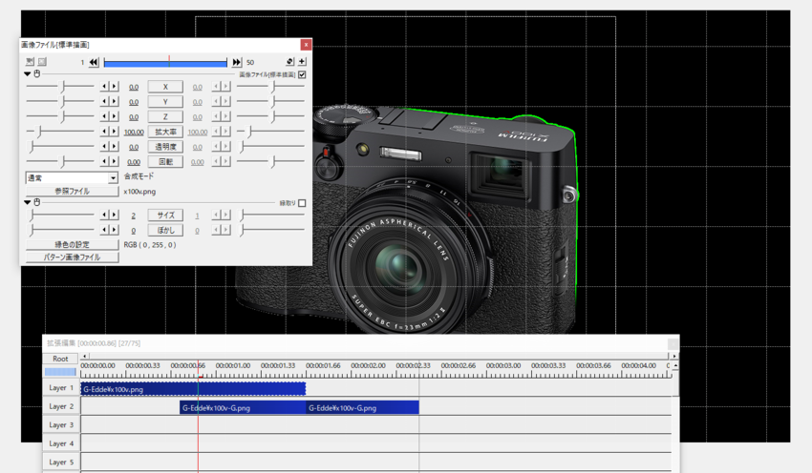Click the 拡大率 value 100.00 field

tap(134, 132)
